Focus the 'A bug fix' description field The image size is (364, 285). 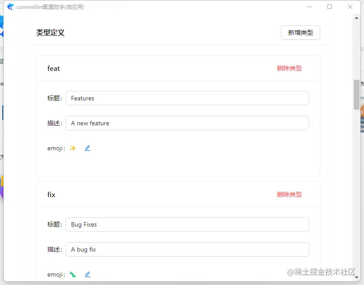pyautogui.click(x=187, y=249)
